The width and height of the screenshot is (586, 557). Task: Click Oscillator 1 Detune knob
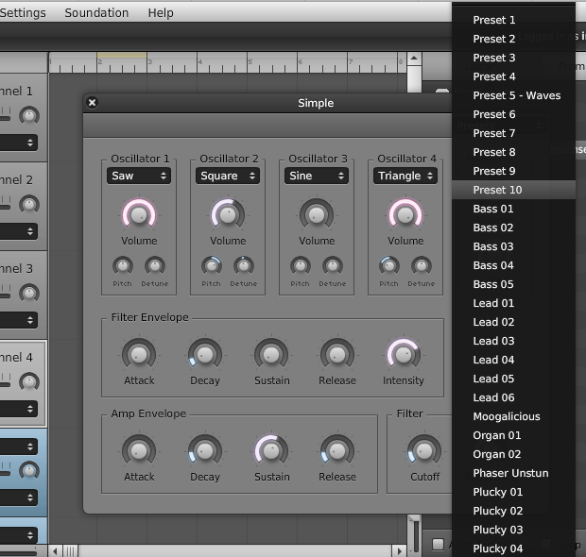coord(155,266)
